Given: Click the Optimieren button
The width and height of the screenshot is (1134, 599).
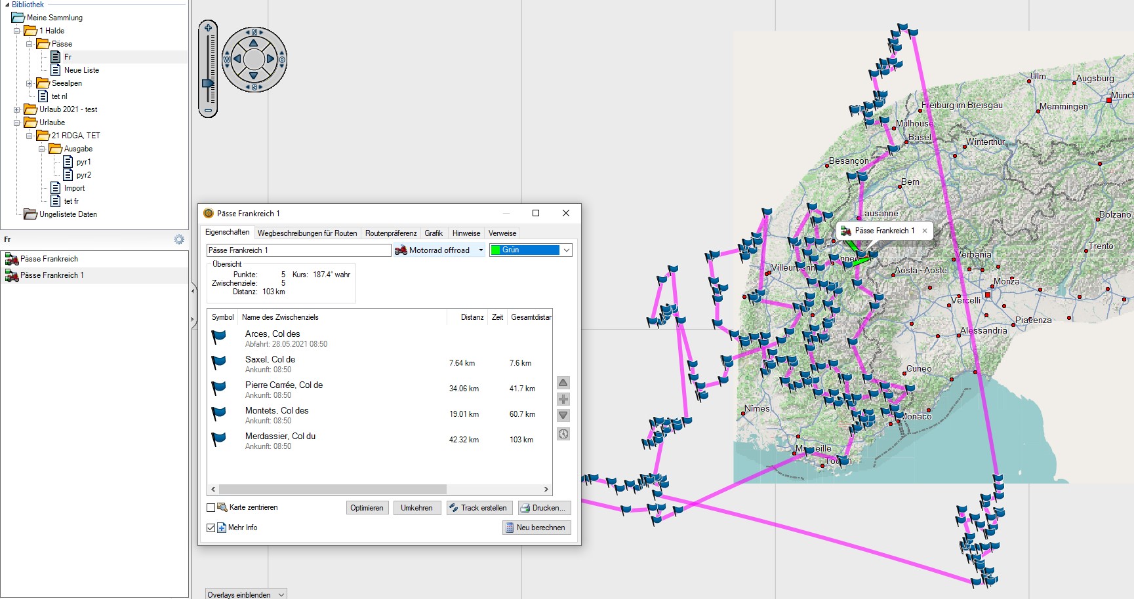Looking at the screenshot, I should tap(367, 508).
